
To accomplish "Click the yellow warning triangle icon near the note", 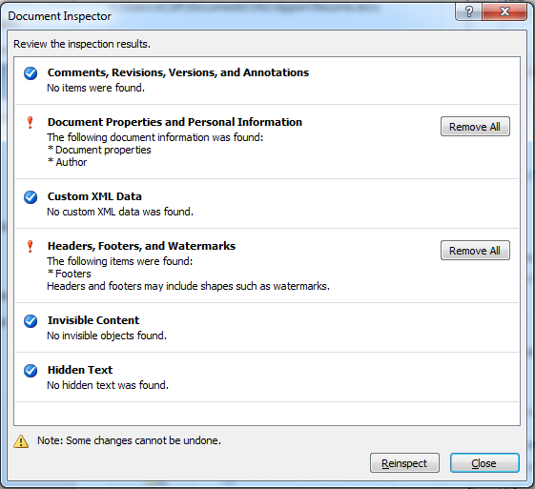I will click(21, 441).
